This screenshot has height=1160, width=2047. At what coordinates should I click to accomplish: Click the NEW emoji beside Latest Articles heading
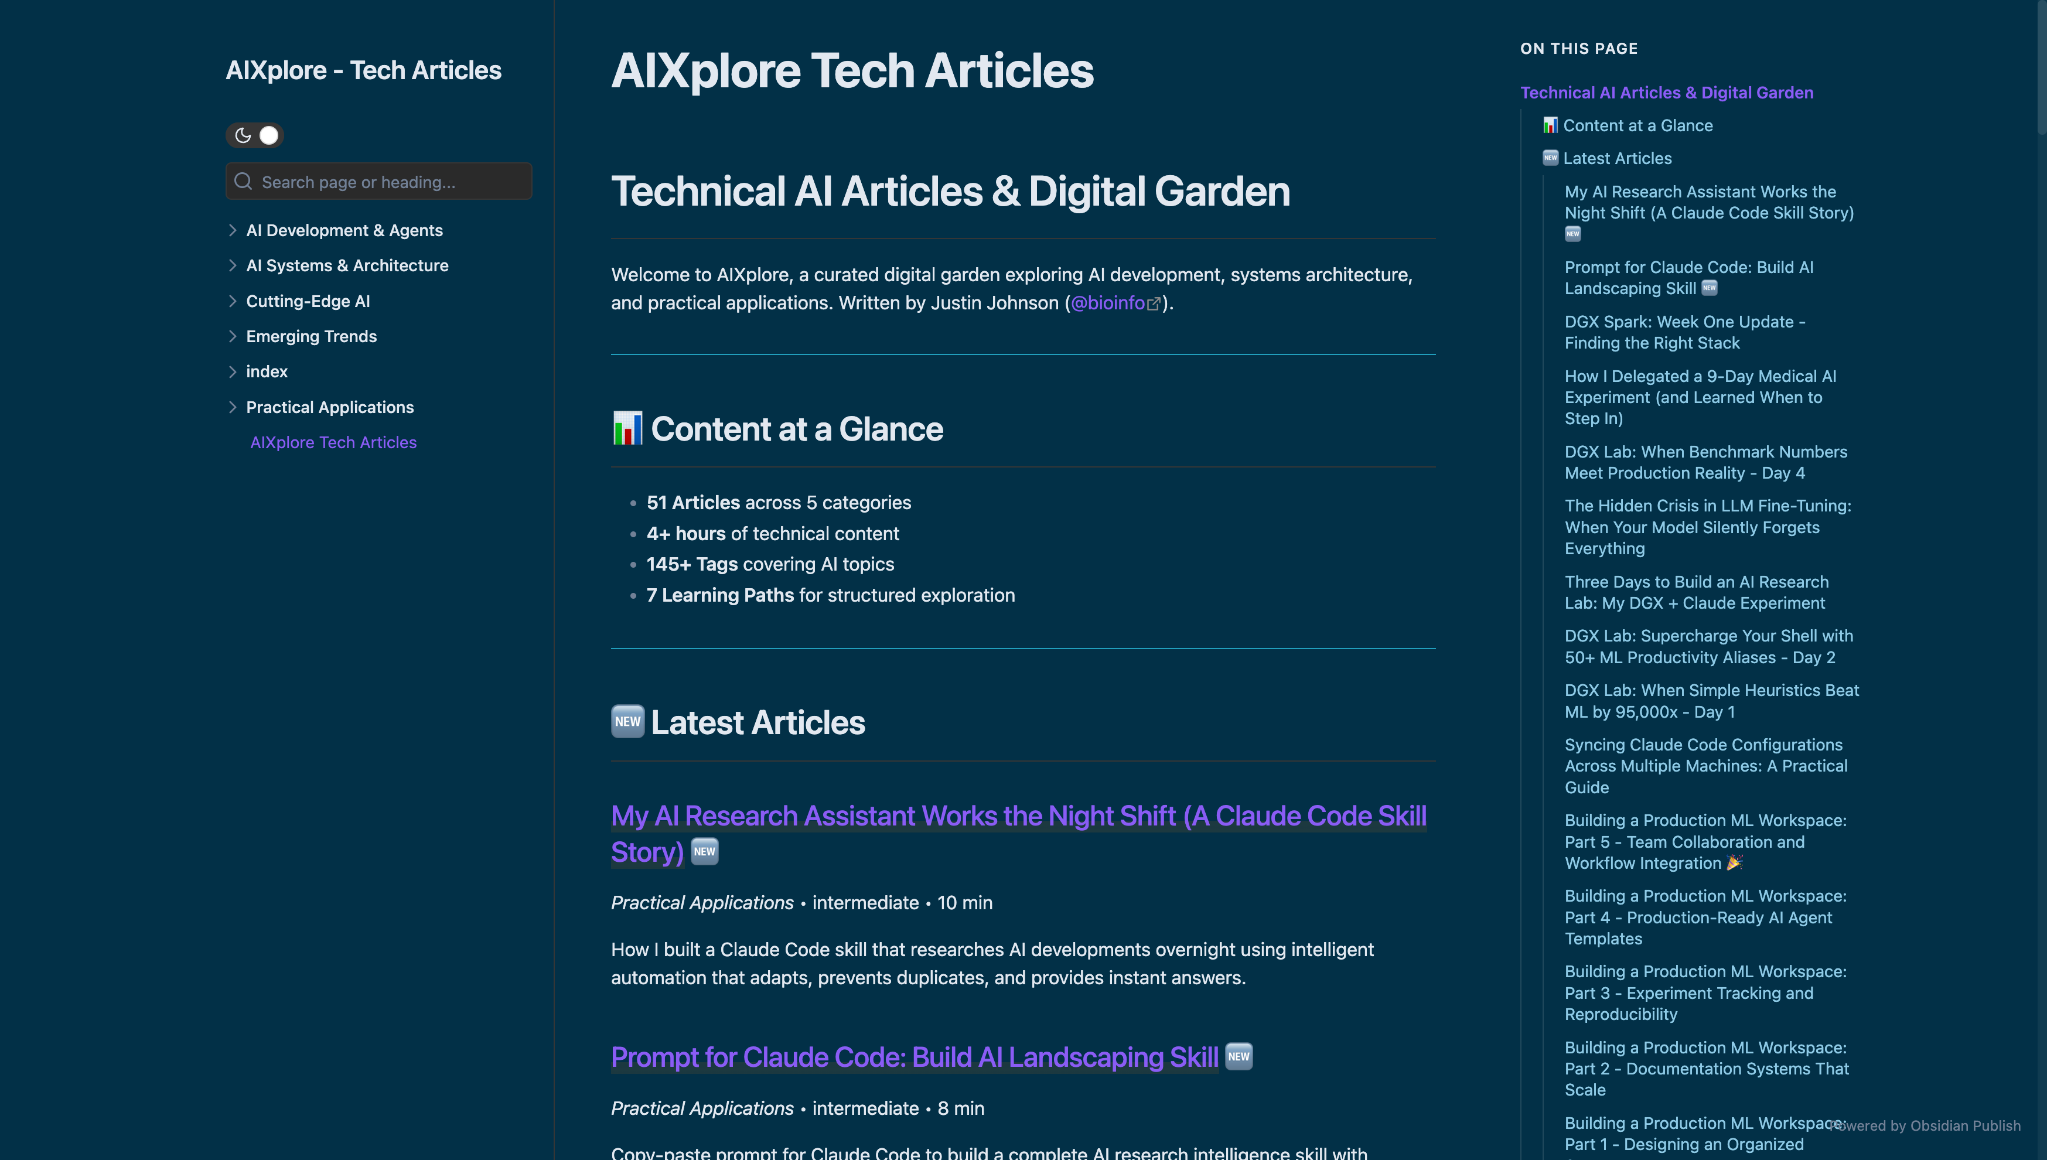coord(627,722)
